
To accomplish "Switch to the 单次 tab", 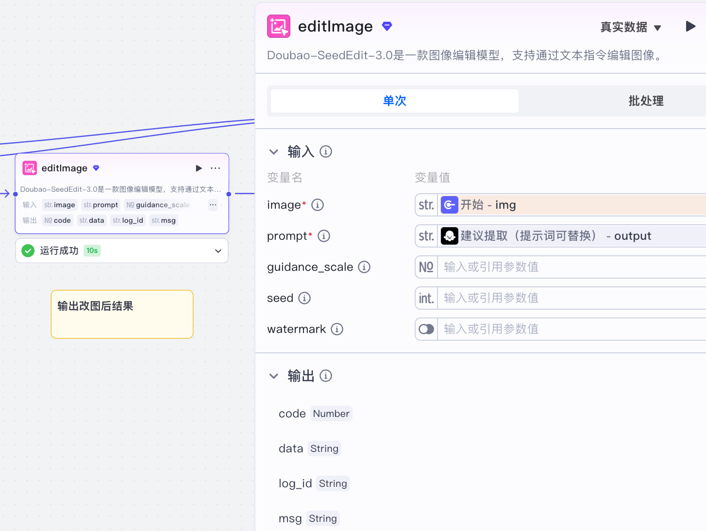I will 394,101.
